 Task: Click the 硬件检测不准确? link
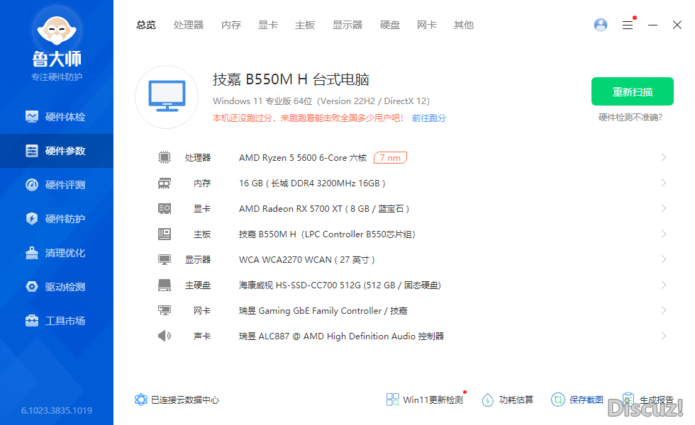click(x=630, y=118)
